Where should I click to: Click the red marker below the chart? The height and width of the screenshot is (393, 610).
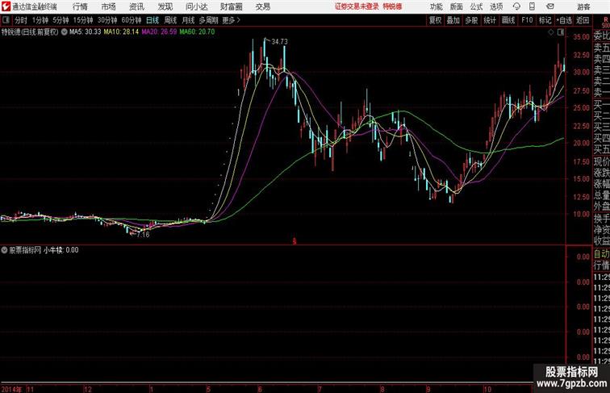[x=295, y=241]
